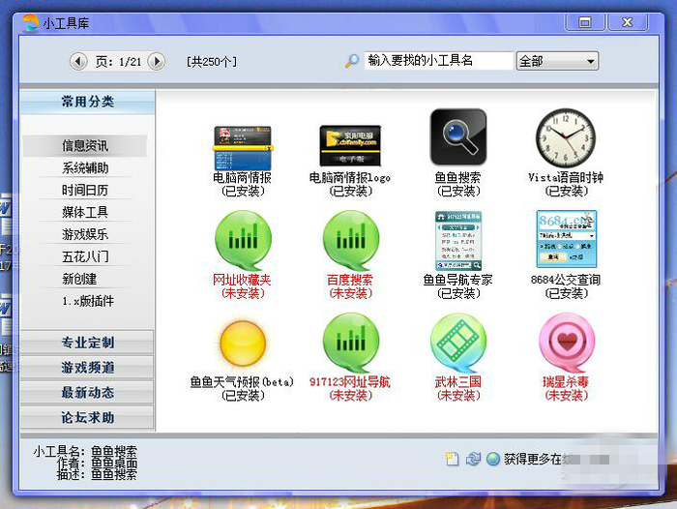Select the 信息资讯 category
The height and width of the screenshot is (509, 677).
(x=85, y=145)
